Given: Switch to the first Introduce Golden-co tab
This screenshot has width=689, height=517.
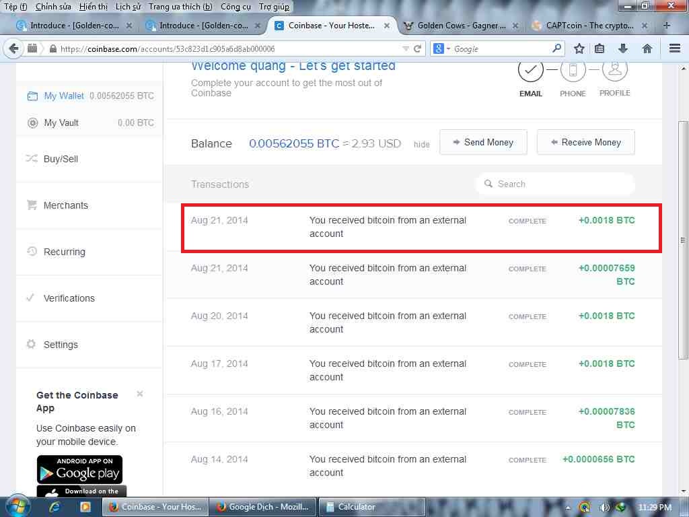Looking at the screenshot, I should pos(74,26).
